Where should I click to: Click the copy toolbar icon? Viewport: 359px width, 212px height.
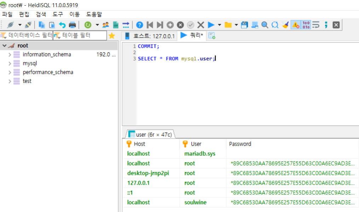41,25
